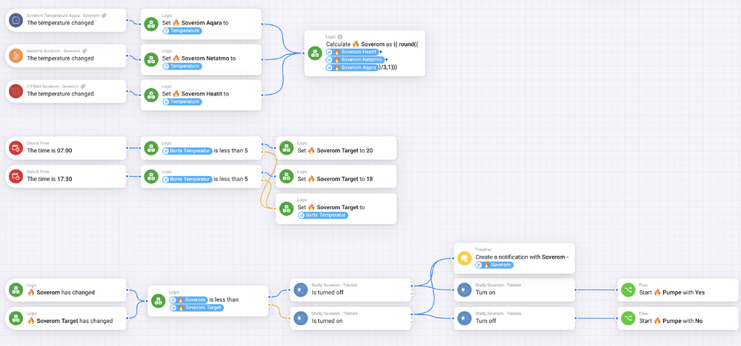This screenshot has width=741, height=346.
Task: Select the Start Pumpe with No card
Action: (x=678, y=318)
